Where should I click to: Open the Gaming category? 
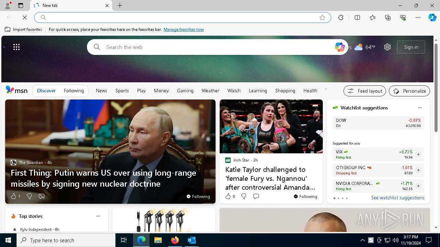185,91
